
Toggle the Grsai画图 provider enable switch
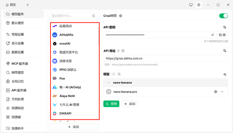tap(223, 16)
